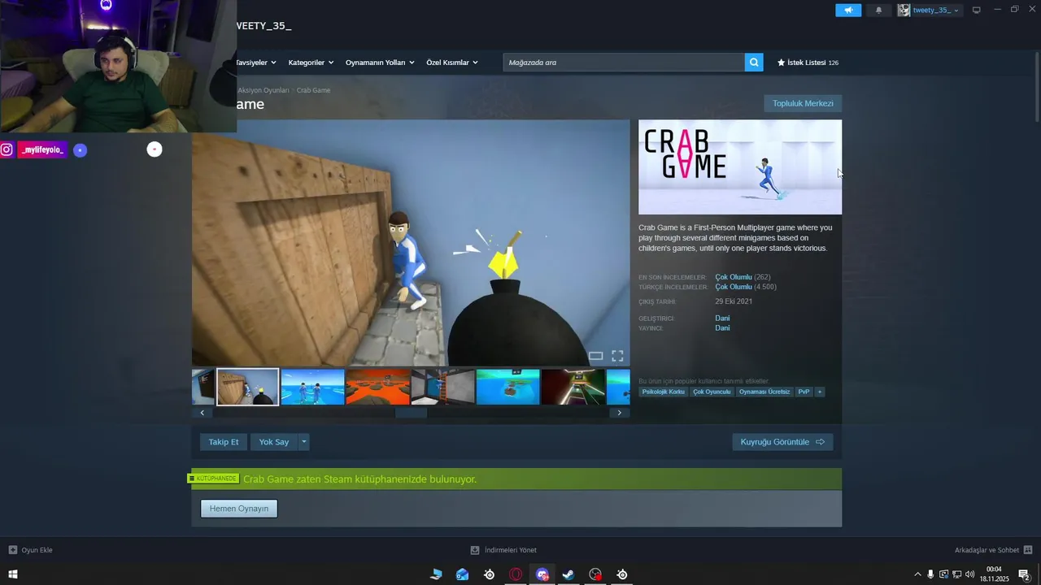The width and height of the screenshot is (1041, 585).
Task: Open the volume control in the tray
Action: pos(969,574)
